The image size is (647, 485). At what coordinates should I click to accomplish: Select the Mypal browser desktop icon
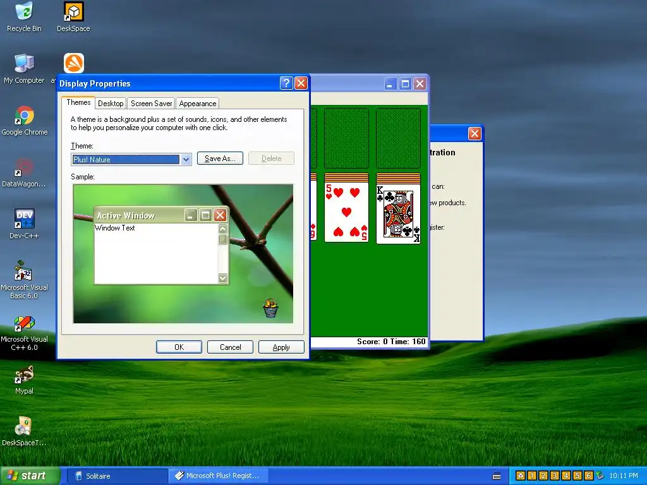(24, 380)
